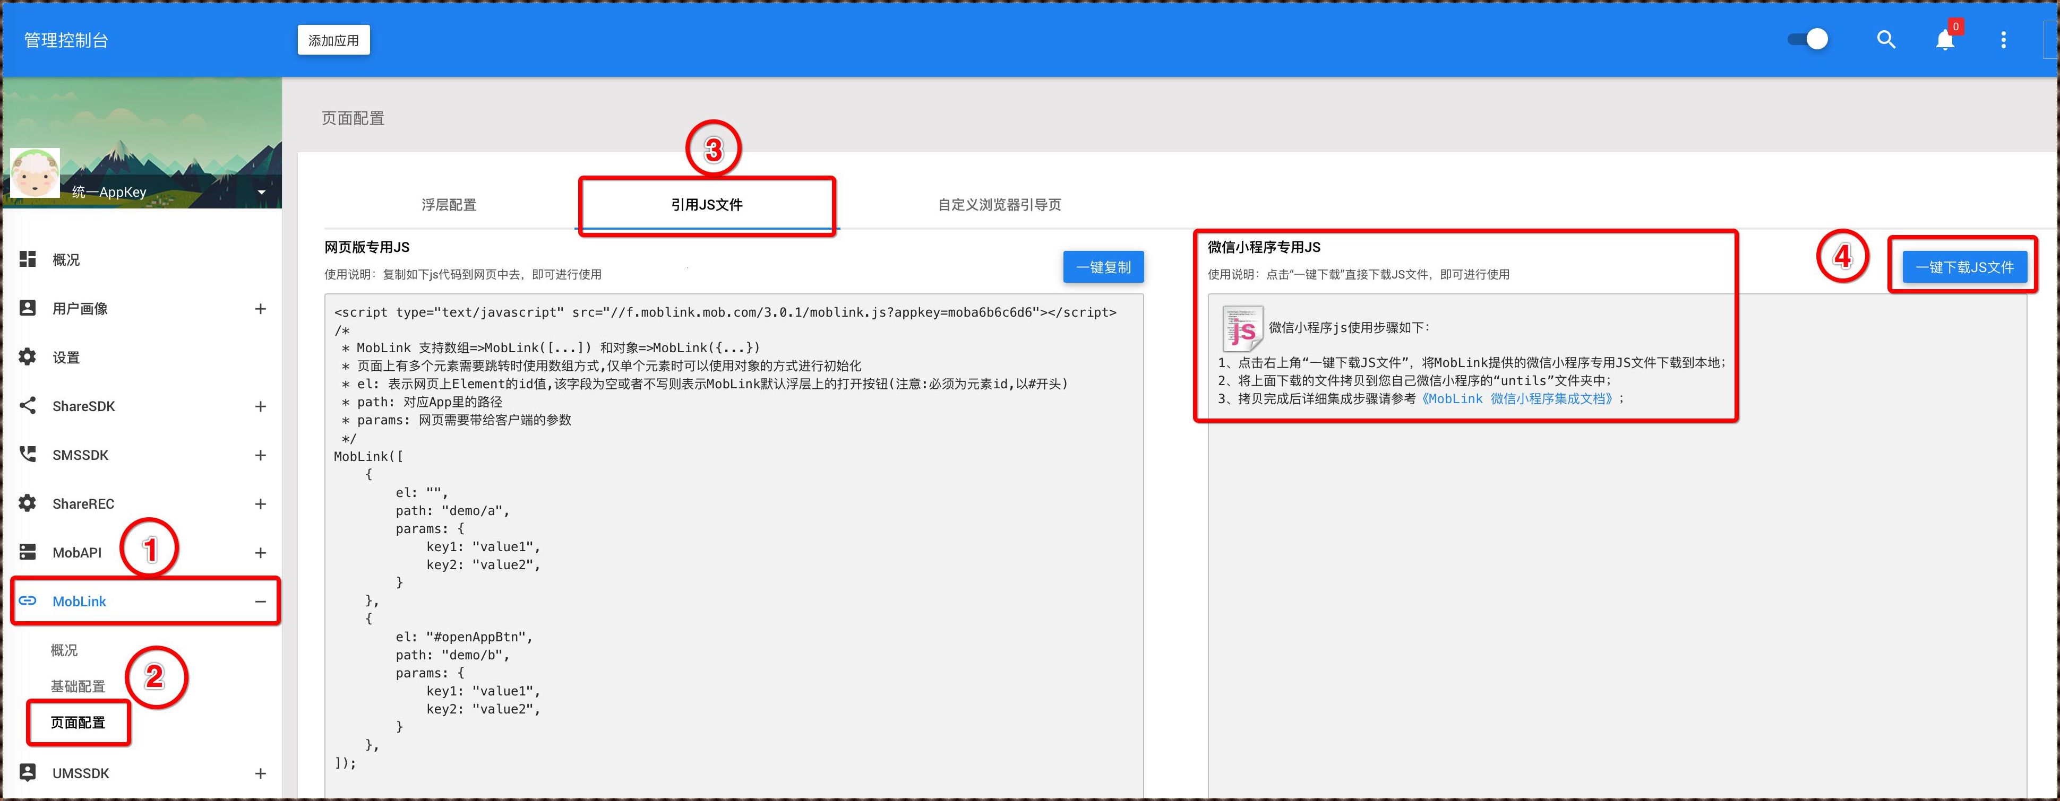Image resolution: width=2060 pixels, height=801 pixels.
Task: Open the 统一AppKey dropdown arrow
Action: click(x=262, y=193)
